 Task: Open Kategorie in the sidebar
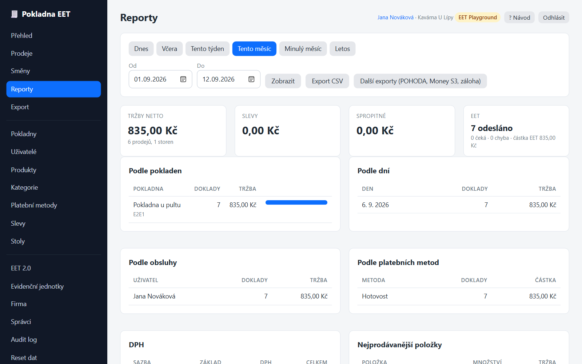pos(53,187)
